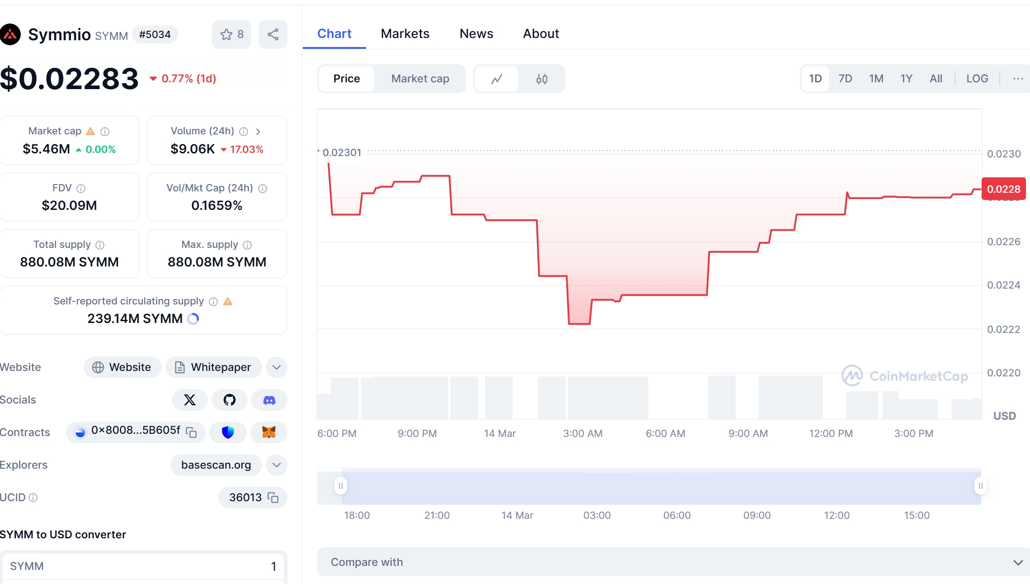
Task: Switch to the 7D chart timeframe
Action: (845, 78)
